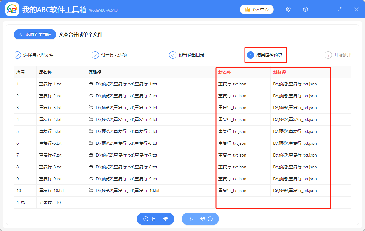Click the 新名称 column header

pyautogui.click(x=224, y=72)
